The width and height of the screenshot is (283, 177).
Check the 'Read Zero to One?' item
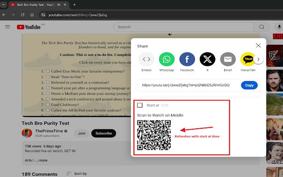[x=48, y=77]
